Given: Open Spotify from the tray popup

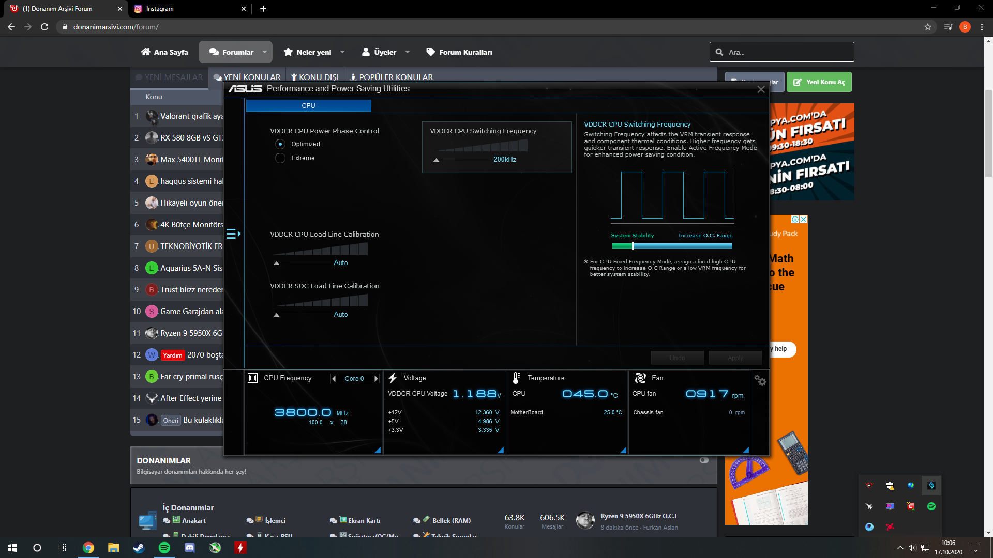Looking at the screenshot, I should click(931, 506).
